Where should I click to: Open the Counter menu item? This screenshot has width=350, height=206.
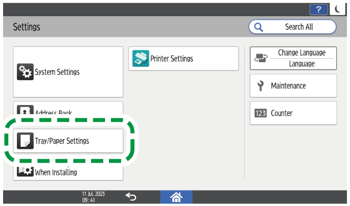(x=293, y=113)
